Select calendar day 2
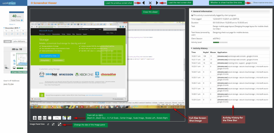The image size is (274, 133). click(12, 34)
